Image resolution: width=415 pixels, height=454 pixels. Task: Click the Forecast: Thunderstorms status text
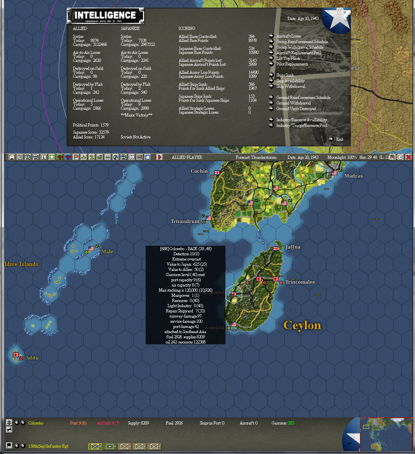[x=256, y=157]
